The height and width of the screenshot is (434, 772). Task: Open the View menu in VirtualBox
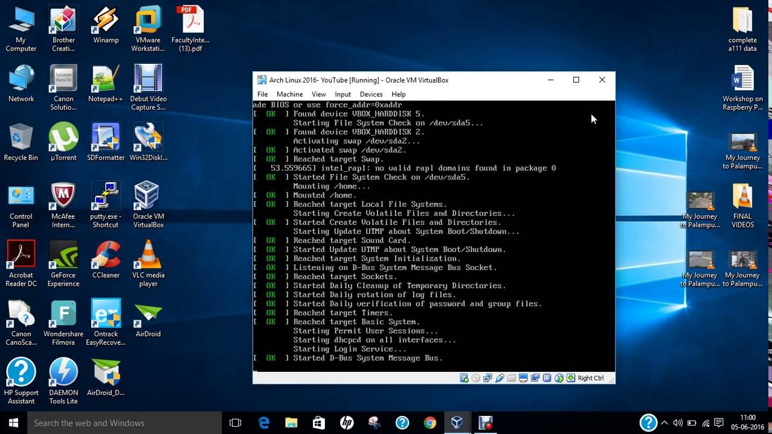319,94
